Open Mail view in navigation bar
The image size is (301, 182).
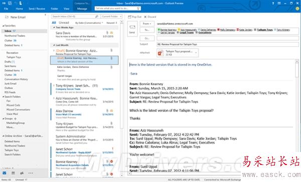coord(5,173)
